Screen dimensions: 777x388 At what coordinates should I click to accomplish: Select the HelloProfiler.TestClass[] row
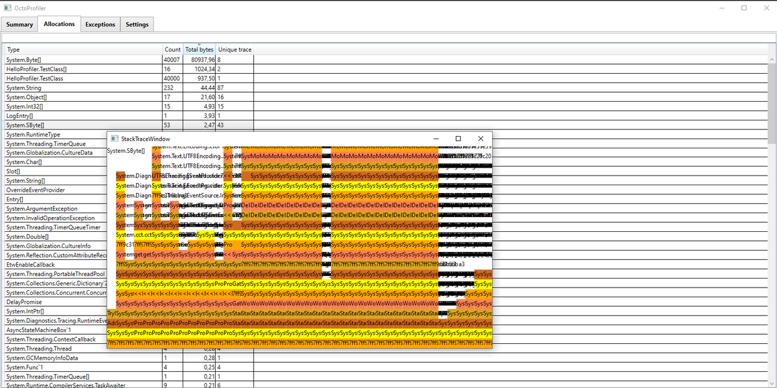pos(385,69)
